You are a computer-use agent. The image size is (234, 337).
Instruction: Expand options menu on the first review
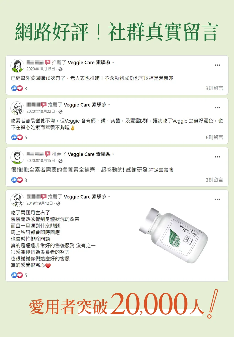pos(217,65)
